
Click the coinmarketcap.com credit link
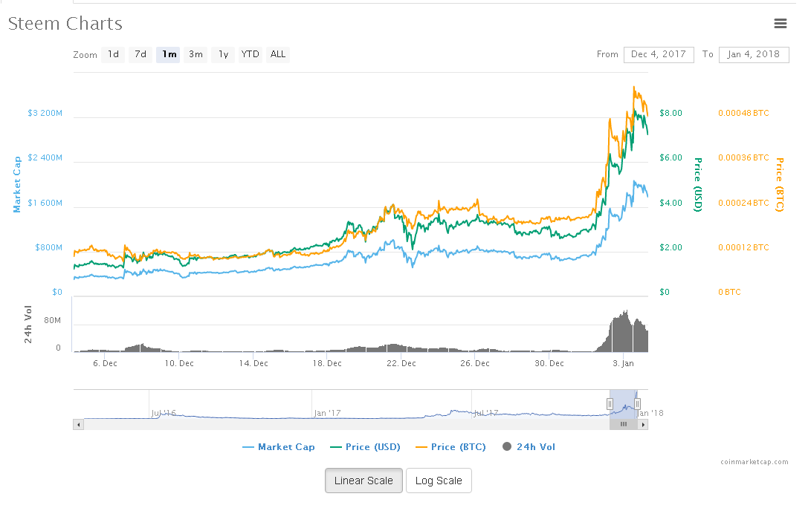[754, 462]
